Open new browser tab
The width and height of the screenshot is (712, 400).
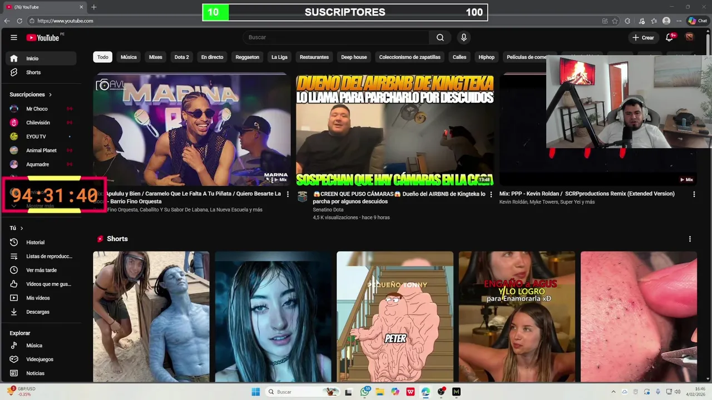[x=93, y=7]
